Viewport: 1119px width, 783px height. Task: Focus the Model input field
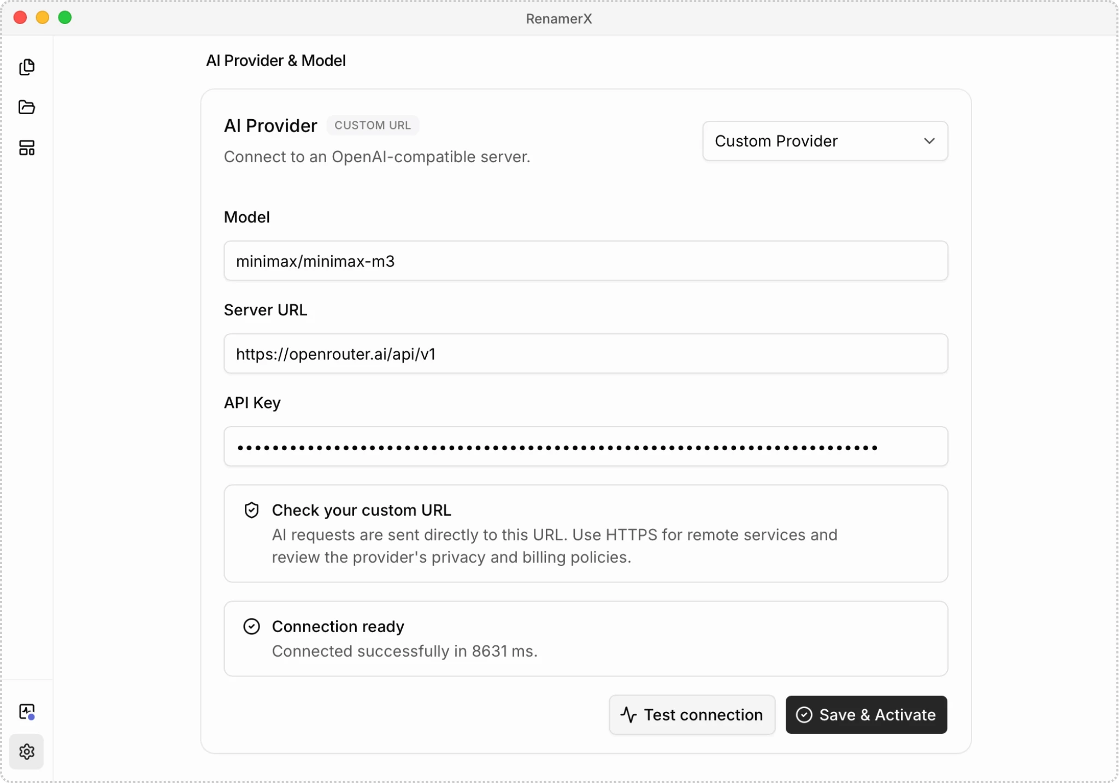(x=586, y=261)
